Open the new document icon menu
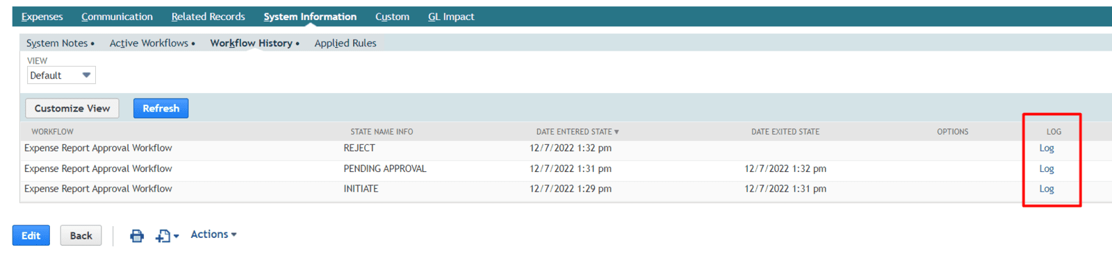 point(167,236)
